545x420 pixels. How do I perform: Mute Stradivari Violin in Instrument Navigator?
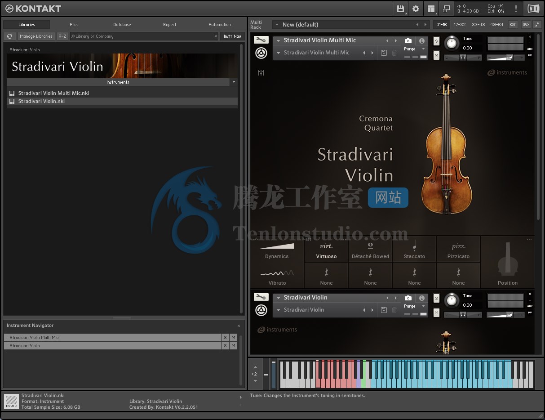(x=233, y=345)
